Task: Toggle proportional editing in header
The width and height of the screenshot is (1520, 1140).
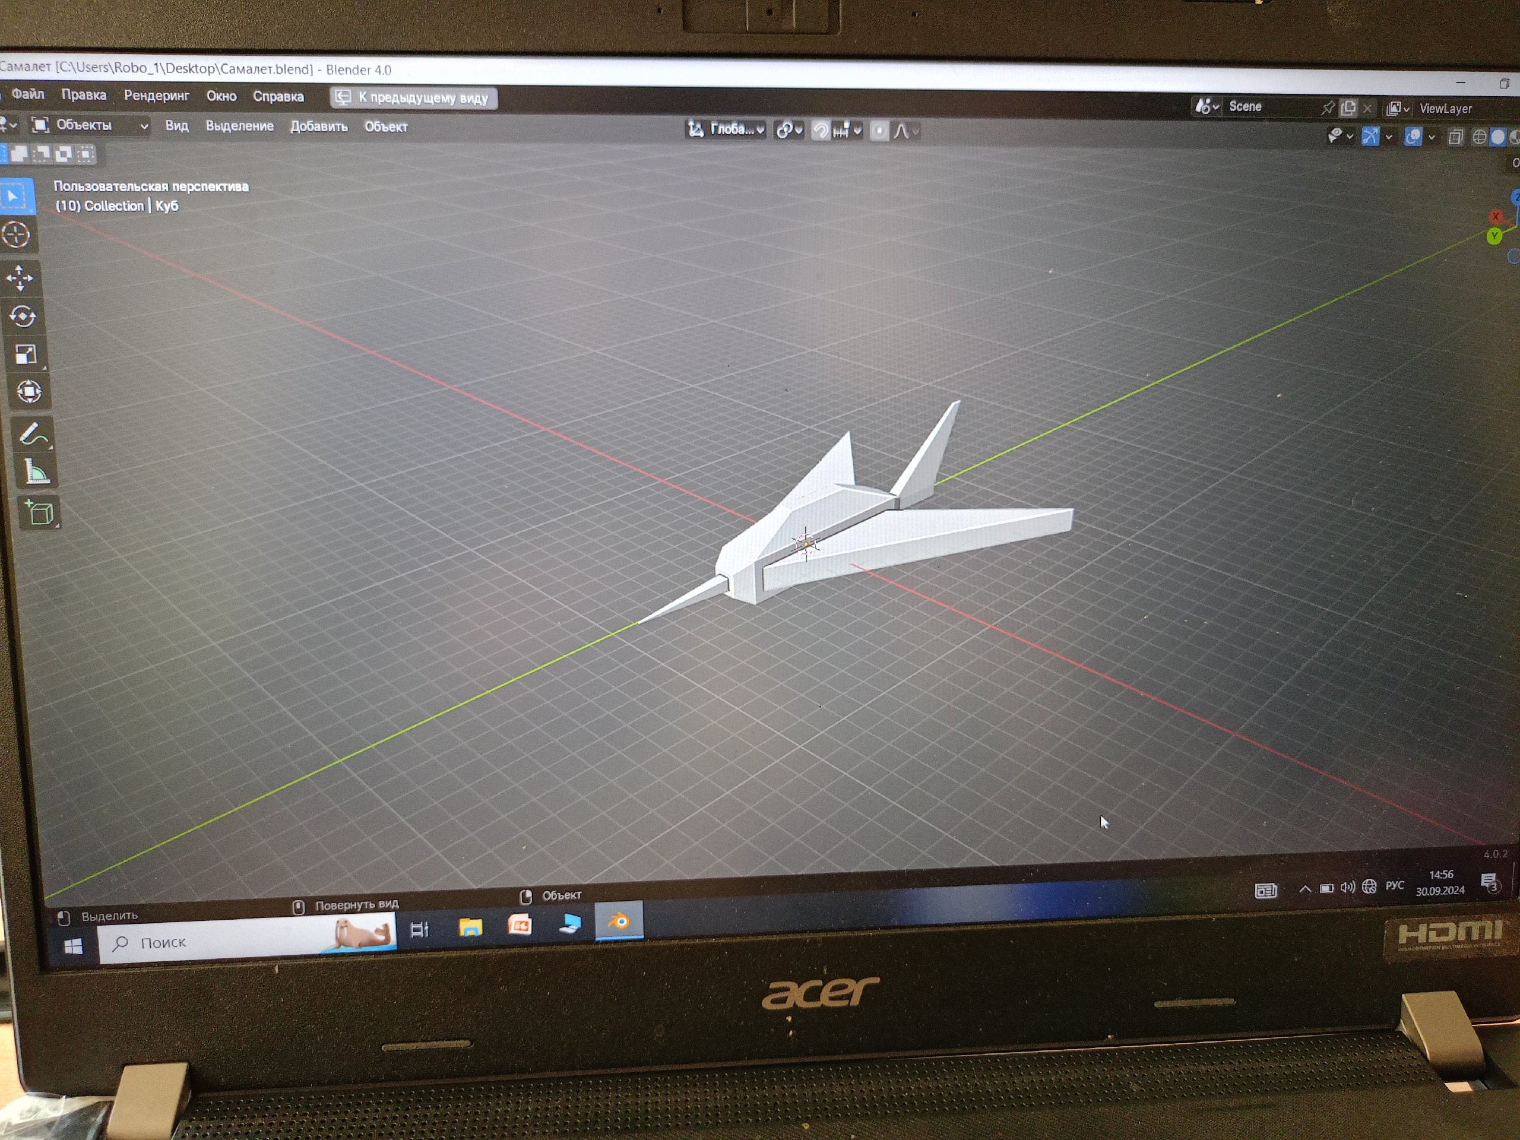Action: pyautogui.click(x=879, y=131)
